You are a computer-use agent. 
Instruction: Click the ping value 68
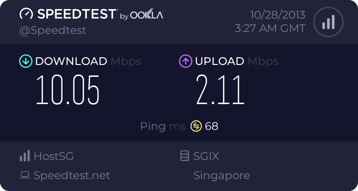(211, 127)
